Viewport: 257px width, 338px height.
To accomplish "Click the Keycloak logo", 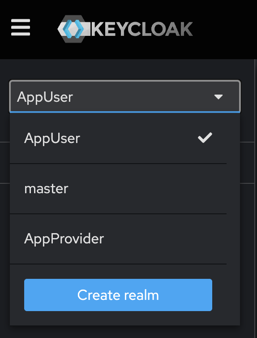I will [125, 29].
